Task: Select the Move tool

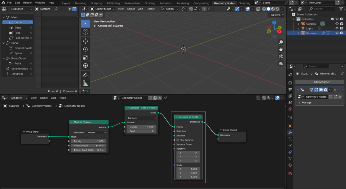Action: coord(86,41)
